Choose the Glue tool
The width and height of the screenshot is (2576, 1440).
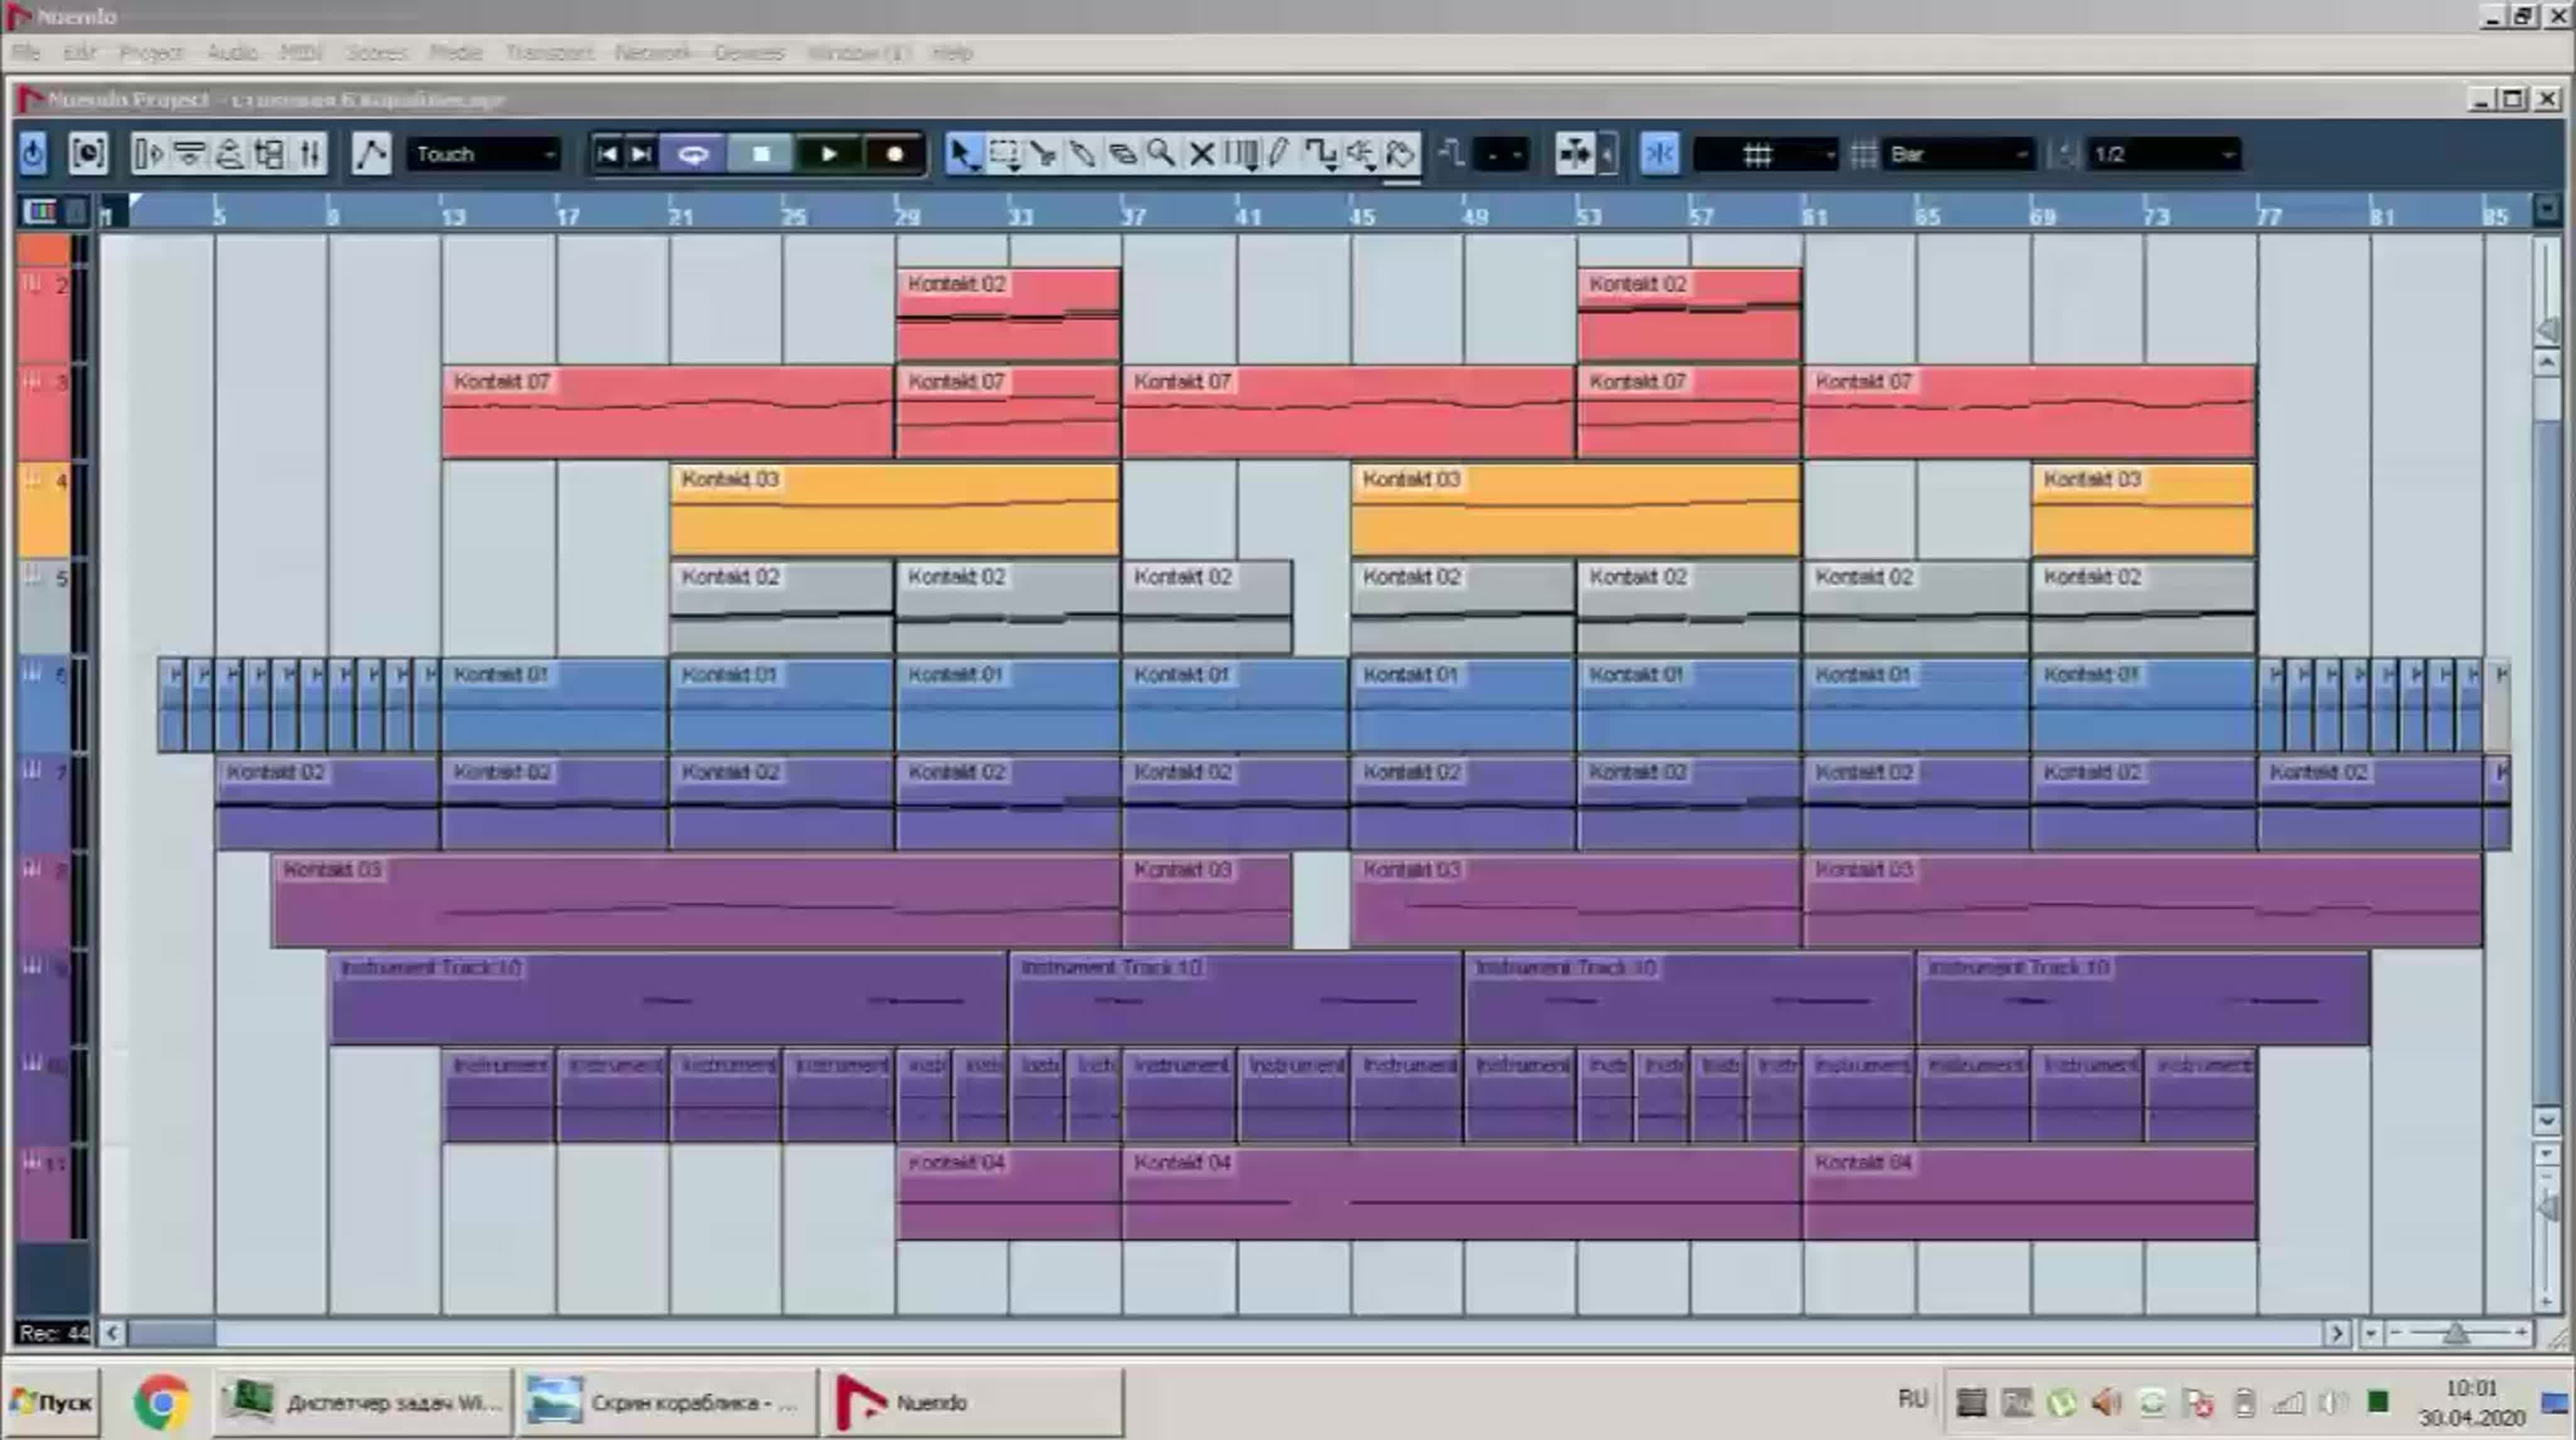[x=1082, y=154]
